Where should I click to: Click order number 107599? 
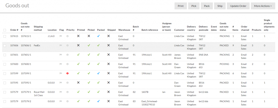click(x=14, y=73)
